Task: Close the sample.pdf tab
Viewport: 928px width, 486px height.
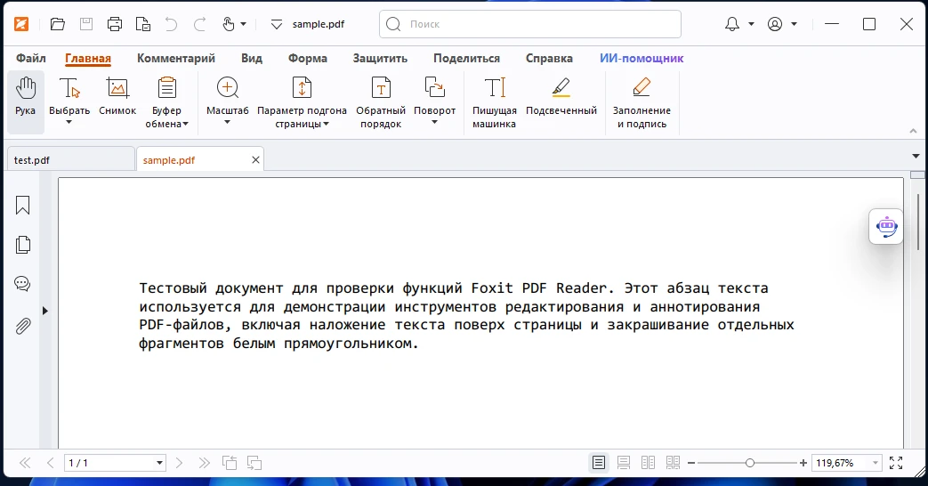Action: [255, 160]
